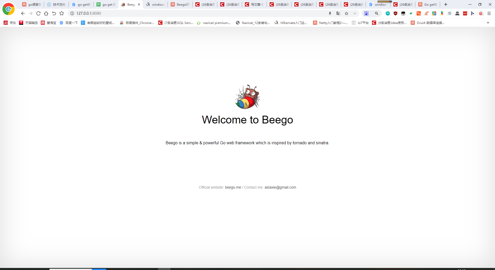The image size is (495, 270).
Task: Click the forward navigation arrow
Action: [x=31, y=13]
